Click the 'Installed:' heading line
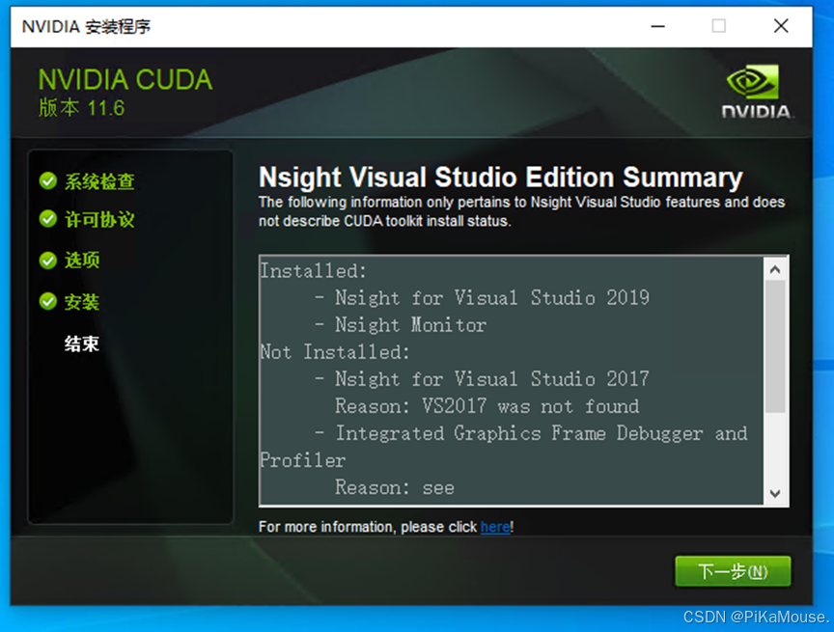Viewport: 834px width, 632px height. [314, 270]
